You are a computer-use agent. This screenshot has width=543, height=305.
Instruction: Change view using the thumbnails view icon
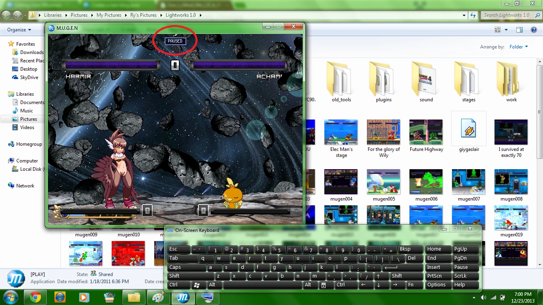[497, 30]
